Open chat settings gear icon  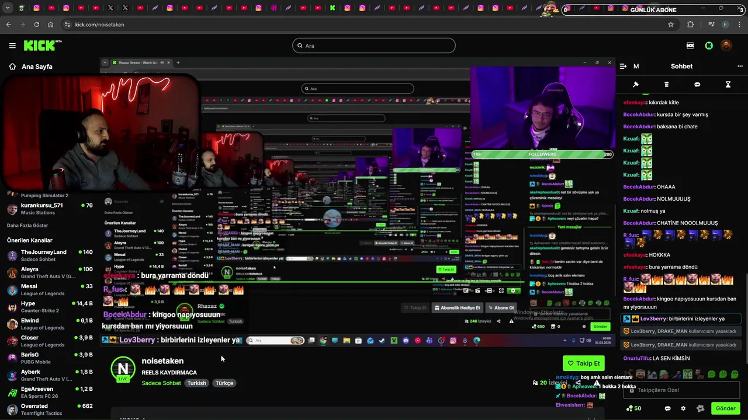pyautogui.click(x=683, y=408)
